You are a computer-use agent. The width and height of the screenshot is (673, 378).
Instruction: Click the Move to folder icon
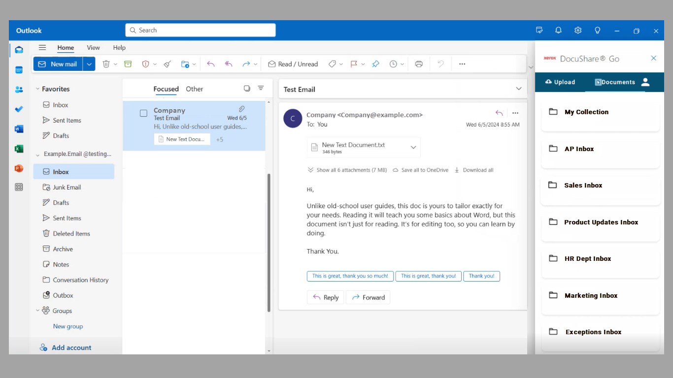point(185,64)
